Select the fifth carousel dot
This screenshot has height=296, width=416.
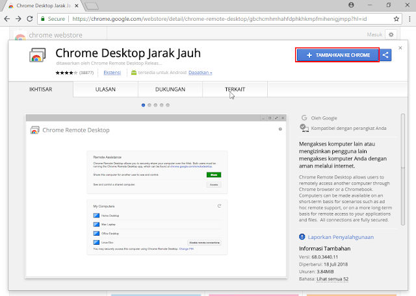pyautogui.click(x=168, y=105)
